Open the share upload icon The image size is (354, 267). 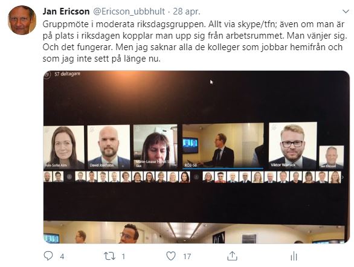(x=233, y=256)
